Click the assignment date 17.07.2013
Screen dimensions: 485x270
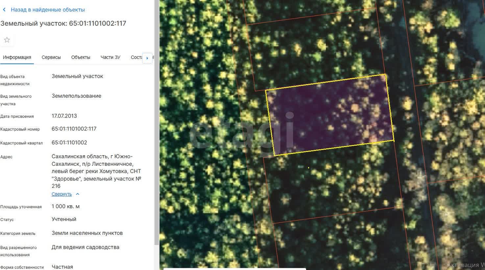(x=64, y=116)
